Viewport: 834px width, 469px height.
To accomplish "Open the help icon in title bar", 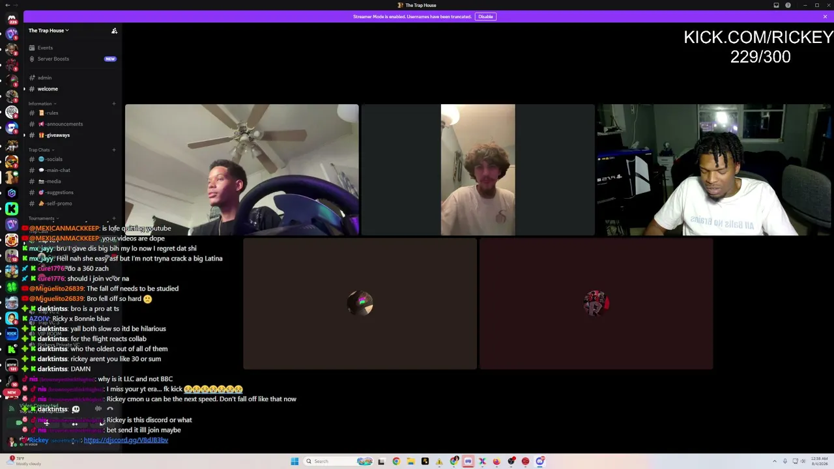I will pyautogui.click(x=788, y=5).
